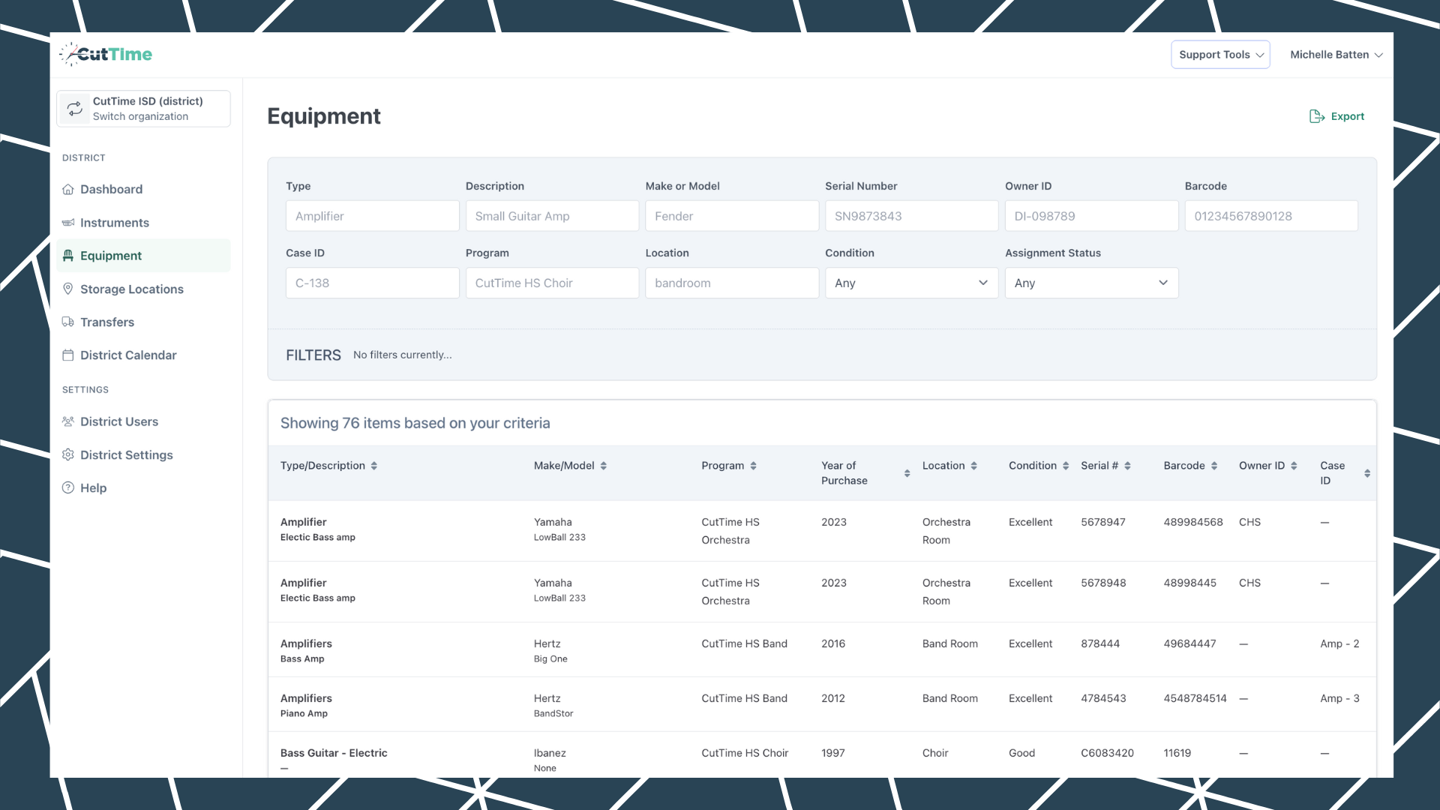
Task: Click the Export link
Action: 1336,116
